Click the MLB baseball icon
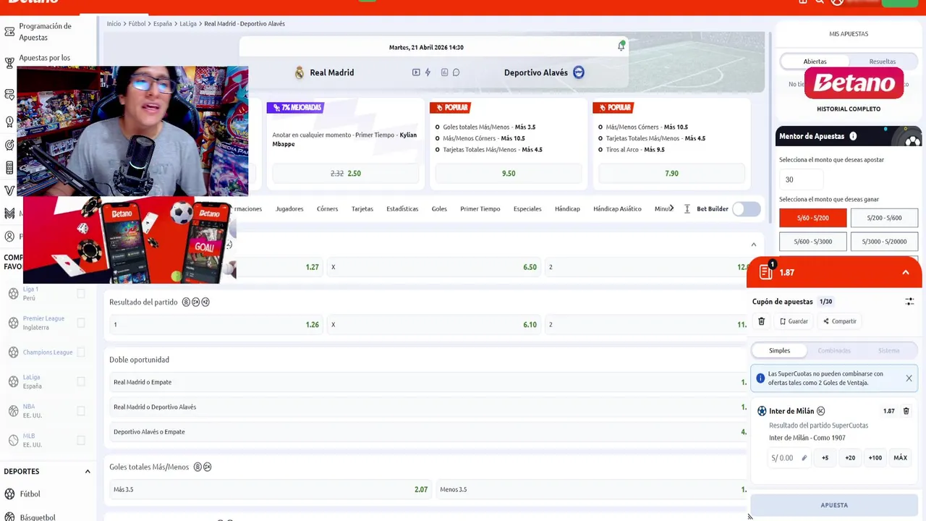The image size is (926, 521). [13, 440]
